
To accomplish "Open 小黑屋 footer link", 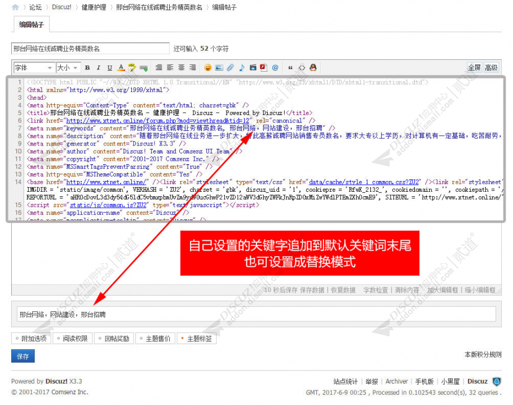I will 450,381.
